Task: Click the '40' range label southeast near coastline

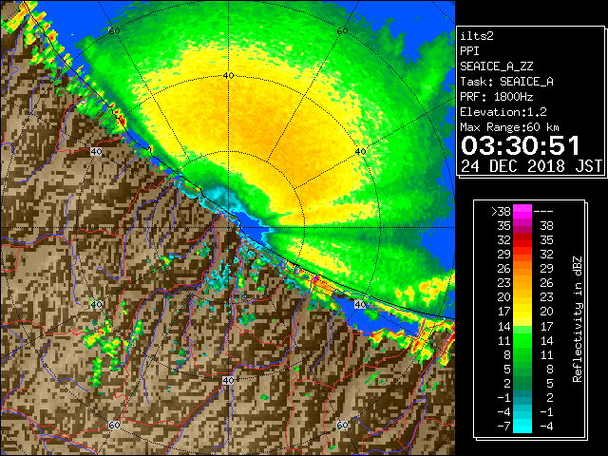Action: [x=360, y=304]
